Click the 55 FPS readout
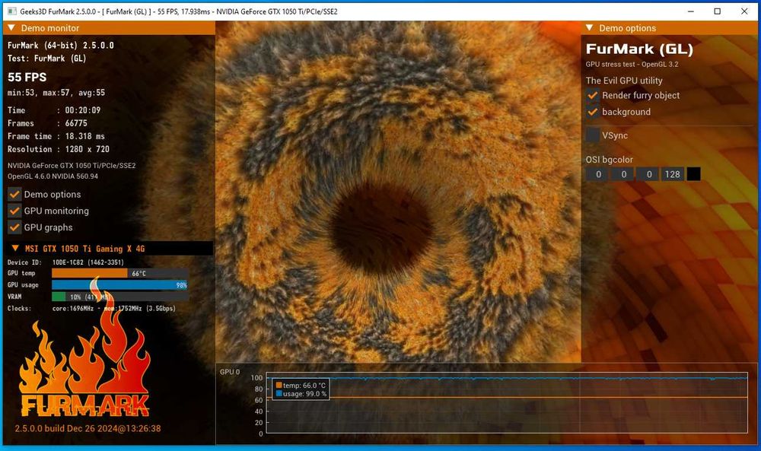 (27, 77)
